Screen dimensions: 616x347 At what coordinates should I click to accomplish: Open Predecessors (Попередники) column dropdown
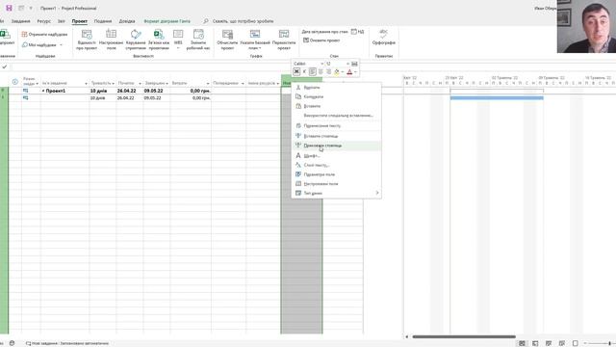243,84
